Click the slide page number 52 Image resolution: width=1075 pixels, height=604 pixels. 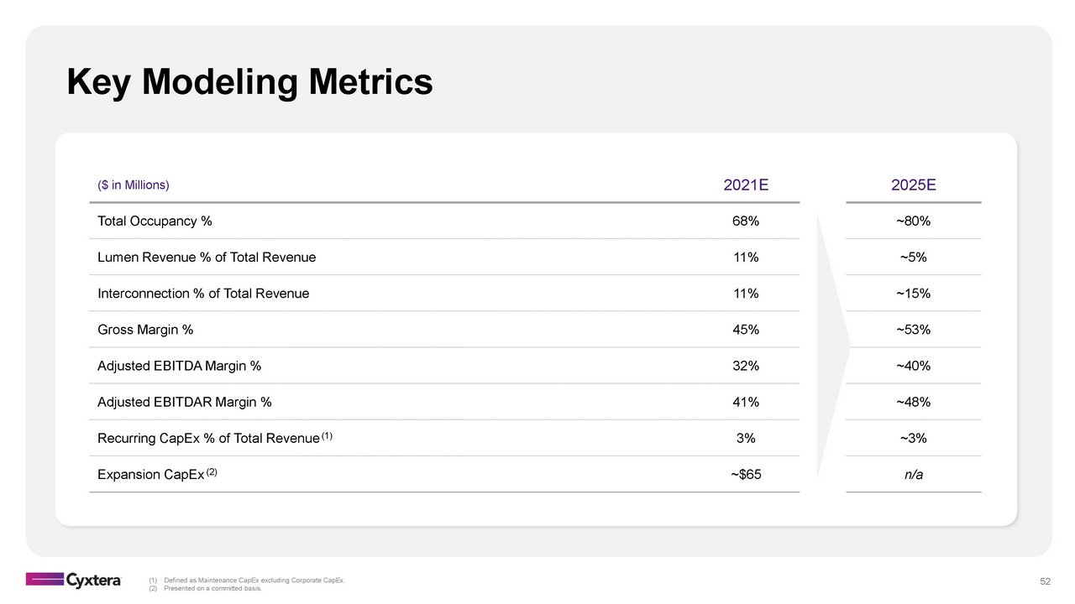pyautogui.click(x=1046, y=581)
